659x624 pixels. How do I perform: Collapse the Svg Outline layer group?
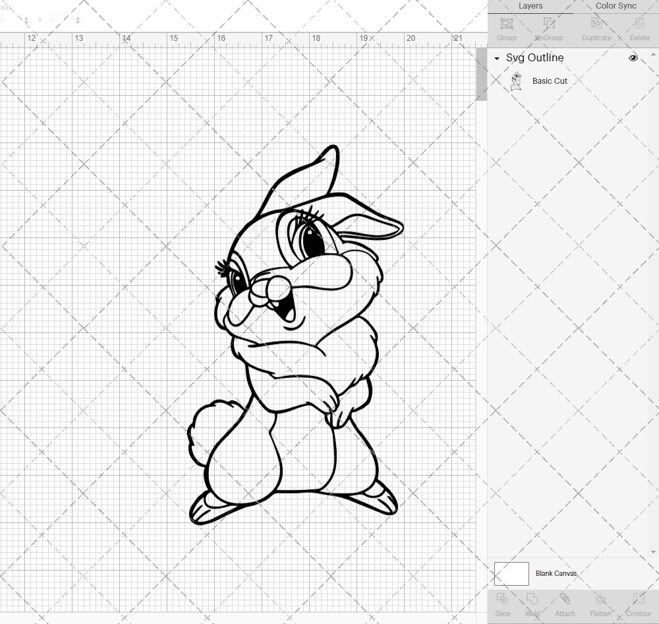point(497,59)
